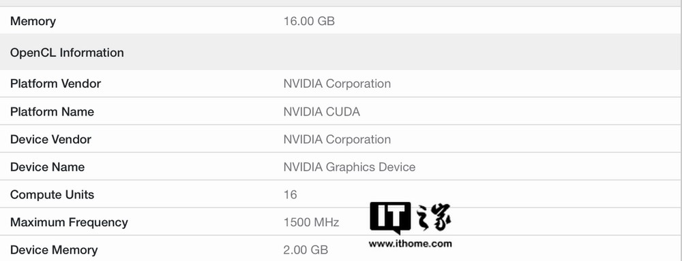
Task: Select the Compute Units label
Action: click(x=53, y=194)
